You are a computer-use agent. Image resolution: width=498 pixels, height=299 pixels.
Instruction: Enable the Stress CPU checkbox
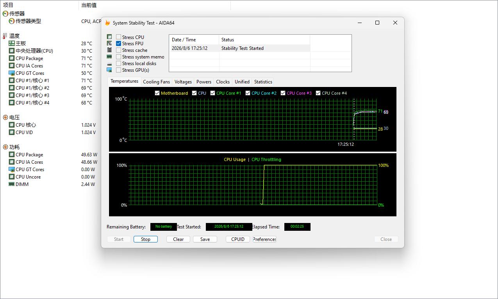118,37
